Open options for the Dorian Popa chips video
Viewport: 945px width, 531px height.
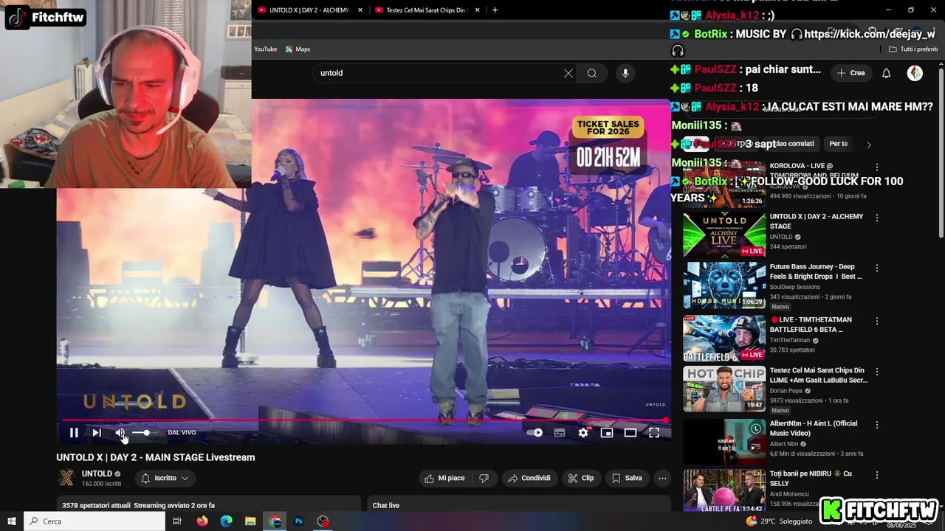877,372
